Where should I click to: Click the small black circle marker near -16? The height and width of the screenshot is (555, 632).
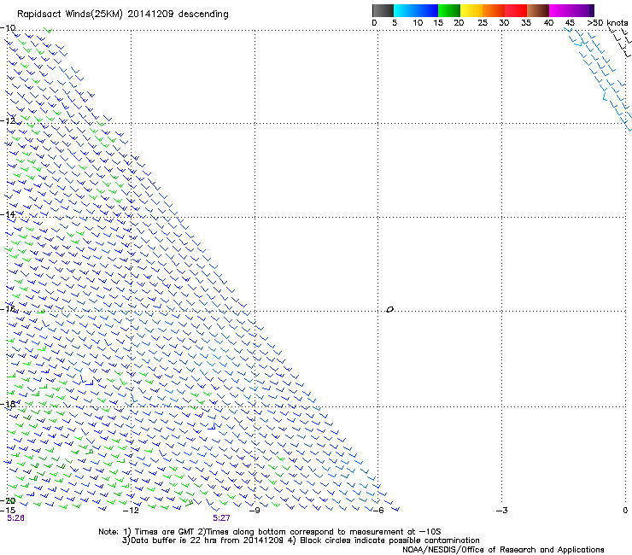click(389, 309)
